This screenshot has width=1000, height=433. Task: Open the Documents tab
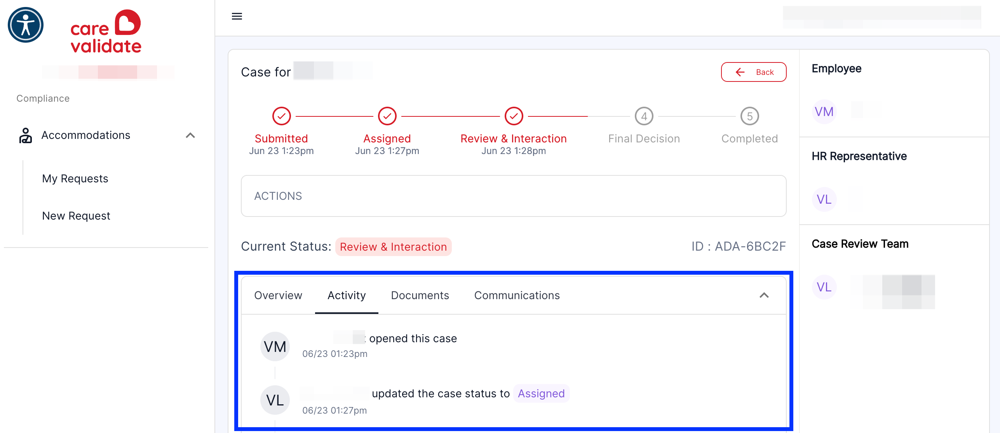[x=420, y=295]
